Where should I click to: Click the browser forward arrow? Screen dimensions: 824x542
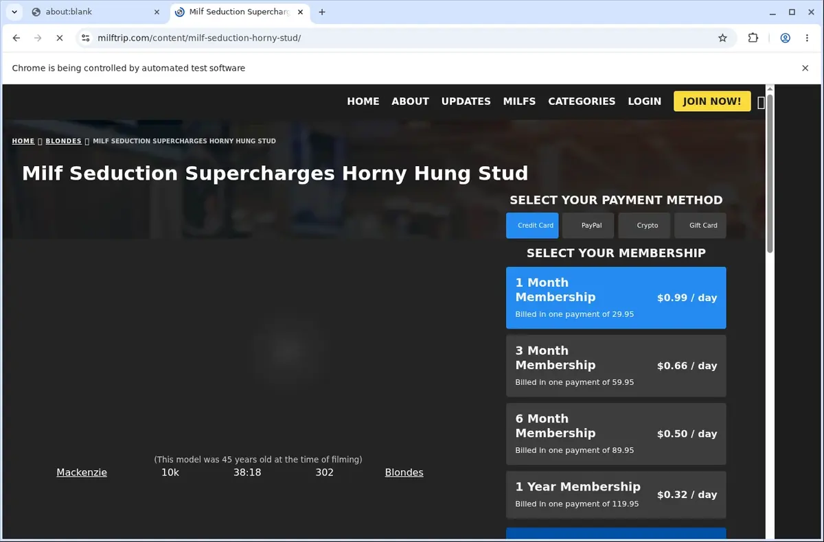pos(38,38)
